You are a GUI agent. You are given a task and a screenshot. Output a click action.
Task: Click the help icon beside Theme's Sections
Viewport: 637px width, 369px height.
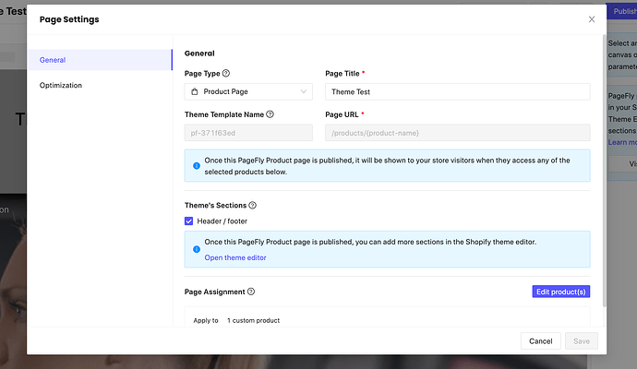pos(252,206)
